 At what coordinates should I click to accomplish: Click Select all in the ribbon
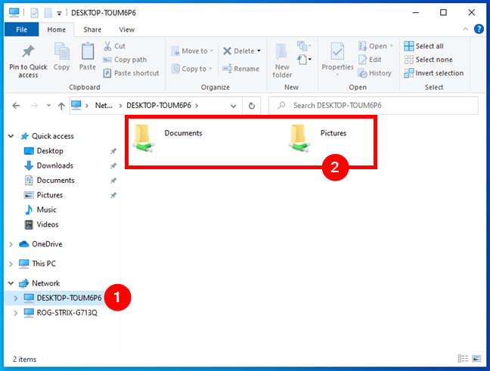[x=423, y=46]
